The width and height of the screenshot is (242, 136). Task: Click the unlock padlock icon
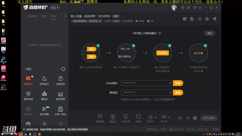coord(192,19)
